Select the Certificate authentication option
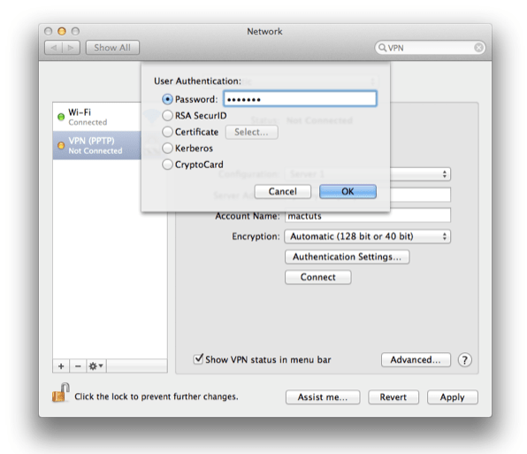This screenshot has width=527, height=454. point(167,132)
